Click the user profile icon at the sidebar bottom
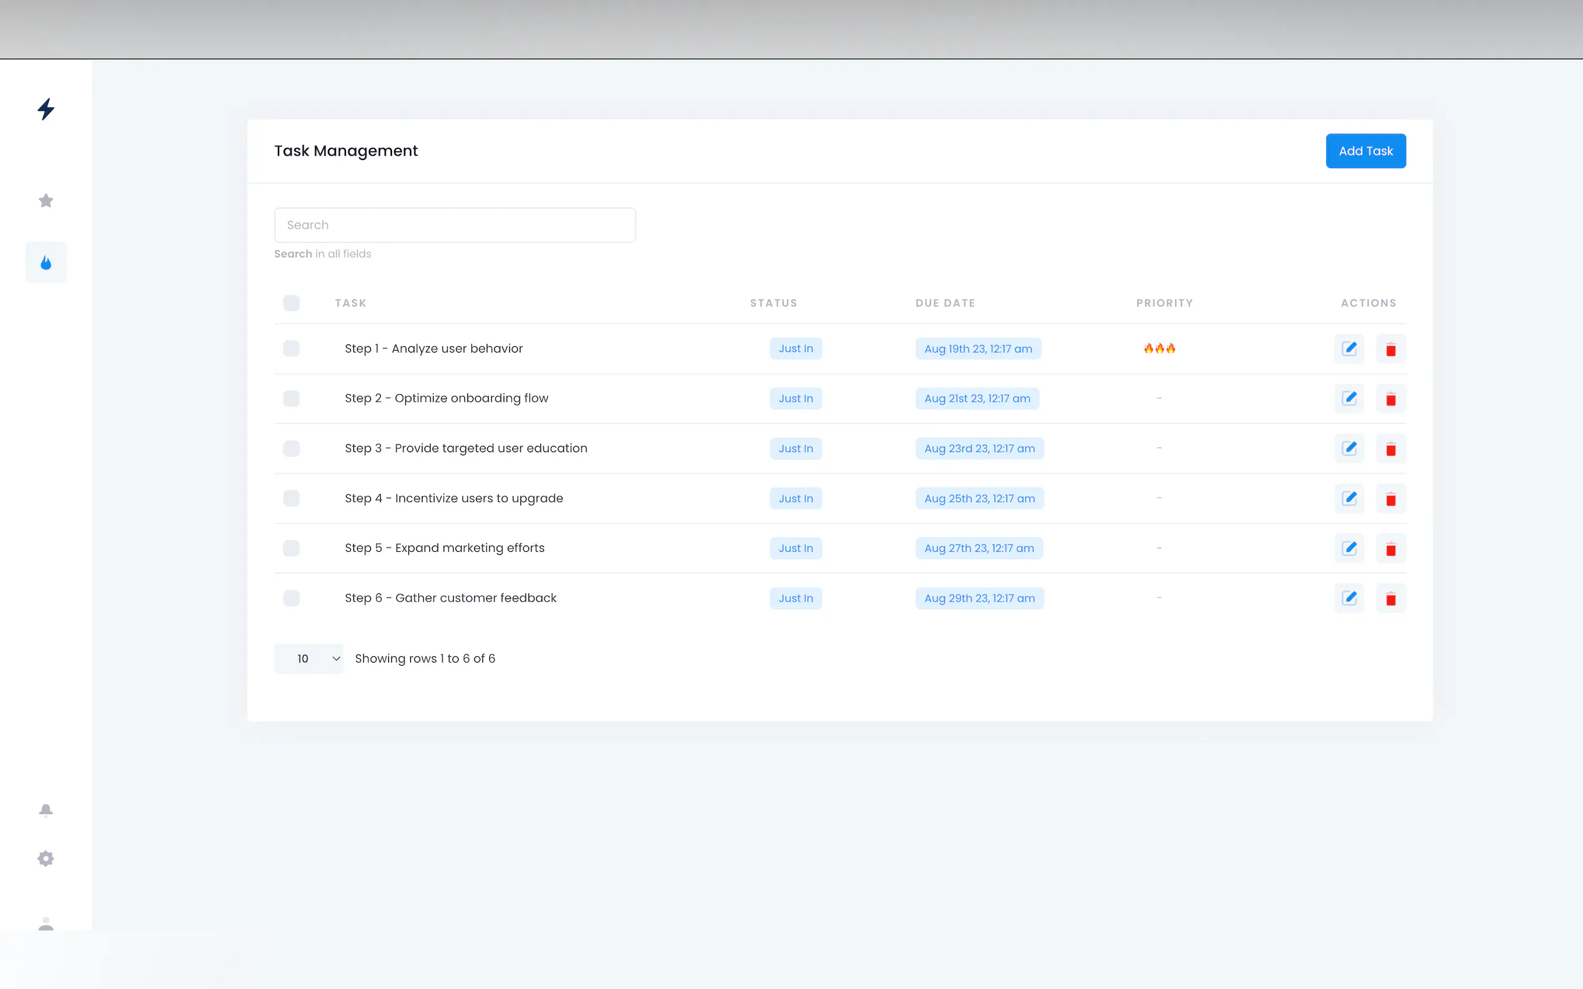Viewport: 1583px width, 989px height. tap(46, 922)
